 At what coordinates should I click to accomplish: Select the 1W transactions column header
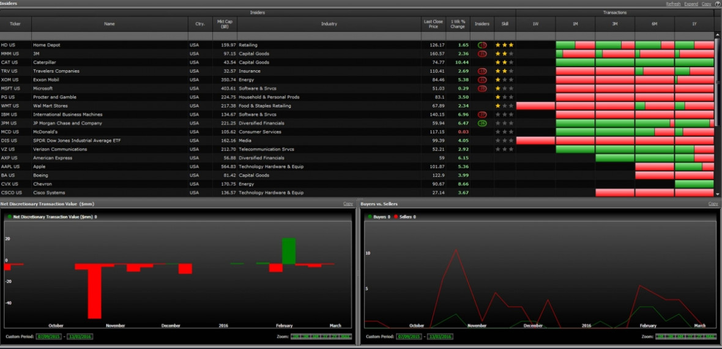(535, 24)
